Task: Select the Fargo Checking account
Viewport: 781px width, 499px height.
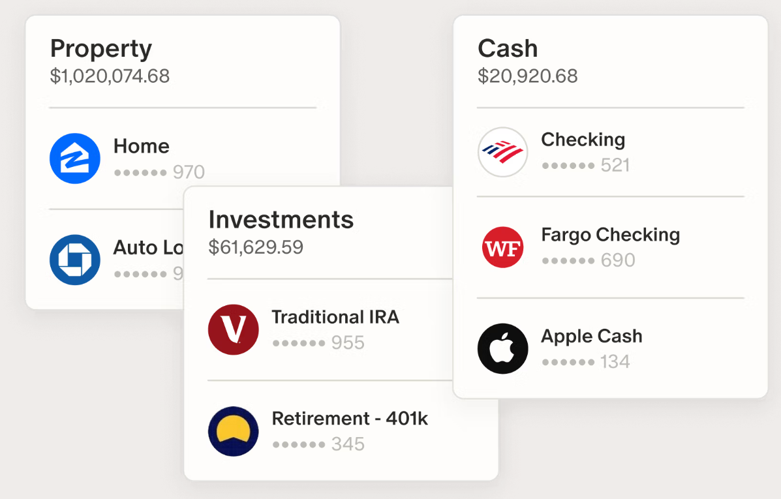Action: 610,235
